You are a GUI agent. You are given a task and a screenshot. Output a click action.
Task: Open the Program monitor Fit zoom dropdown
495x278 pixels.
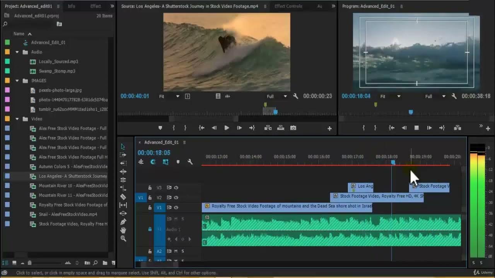point(390,96)
